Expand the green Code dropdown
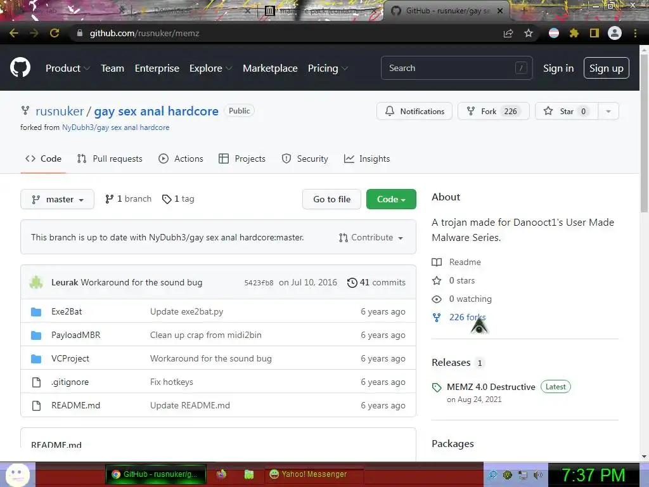The image size is (649, 487). pos(391,199)
